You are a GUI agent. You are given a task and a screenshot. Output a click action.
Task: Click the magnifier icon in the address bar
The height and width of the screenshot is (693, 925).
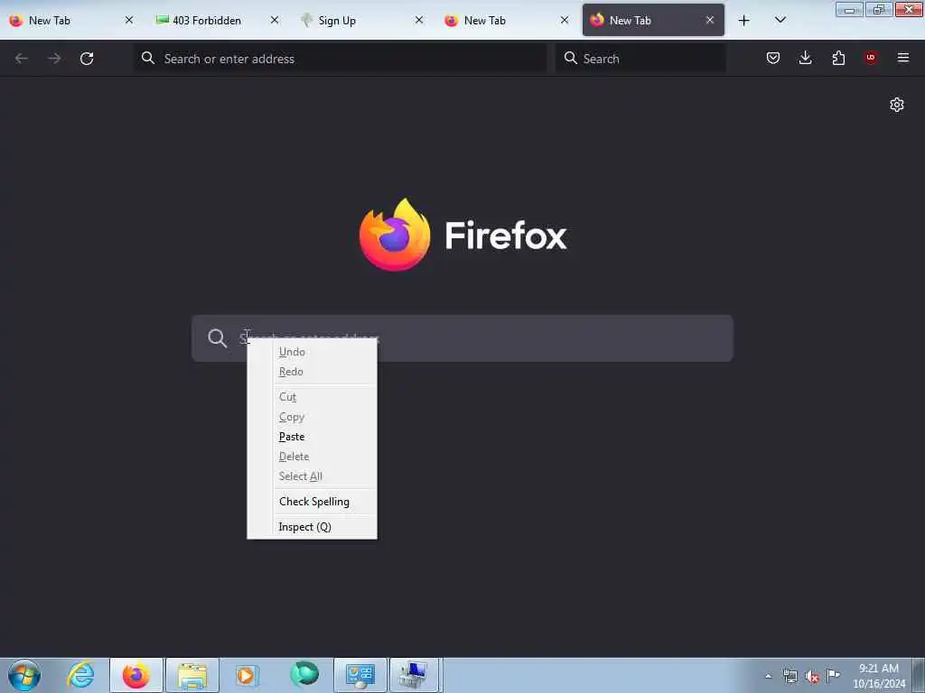(148, 58)
